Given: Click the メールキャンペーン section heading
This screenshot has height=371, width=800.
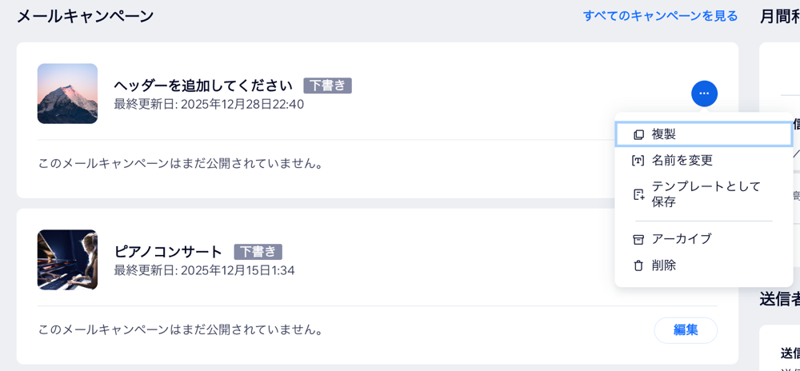Looking at the screenshot, I should pos(85,15).
